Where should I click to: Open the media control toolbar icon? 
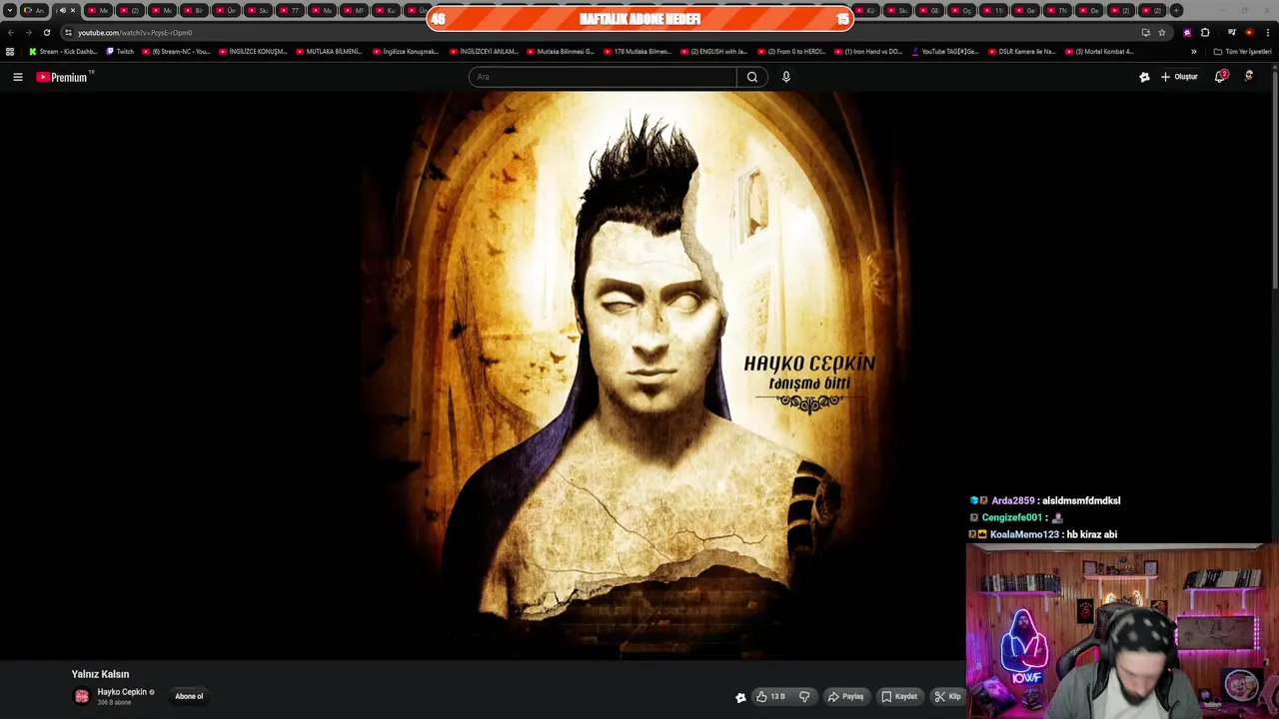pos(1232,33)
